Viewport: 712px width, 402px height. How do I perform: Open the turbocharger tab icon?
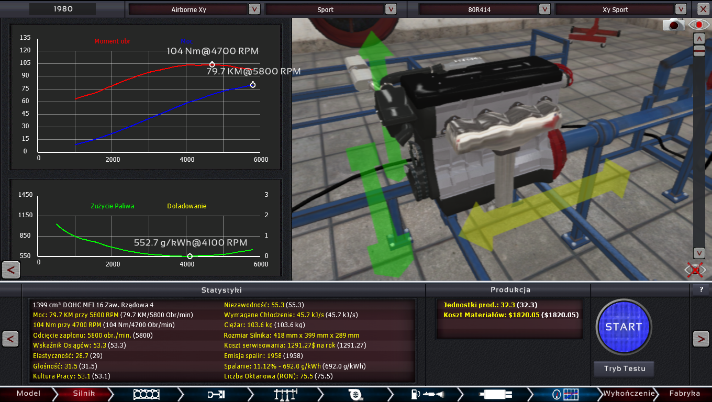click(356, 394)
